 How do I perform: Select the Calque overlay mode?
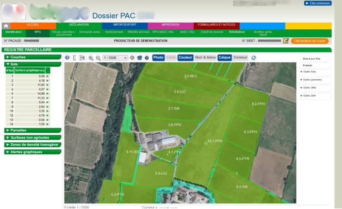[x=224, y=57]
